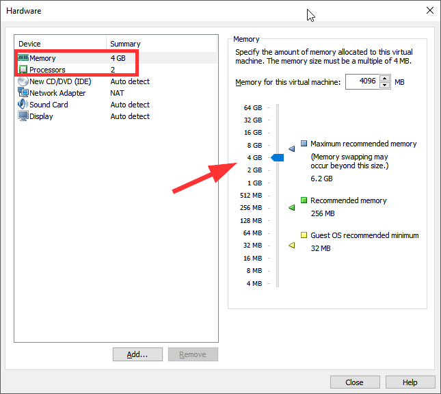Click the 6.2 GB maximum memory value
441x394 pixels.
321,179
